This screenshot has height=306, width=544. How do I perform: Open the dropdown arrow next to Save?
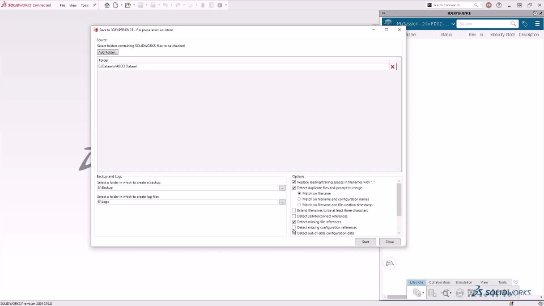(146, 5)
